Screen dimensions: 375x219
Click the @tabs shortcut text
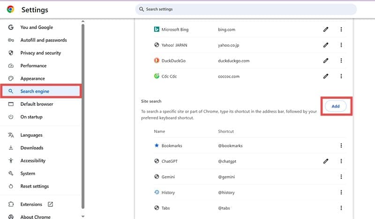224,208
